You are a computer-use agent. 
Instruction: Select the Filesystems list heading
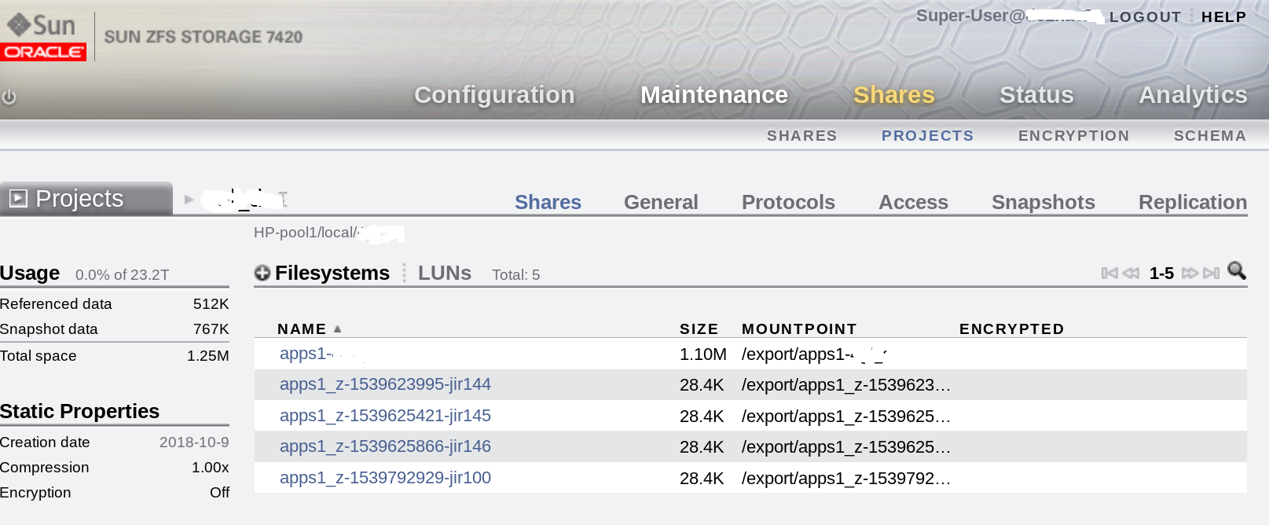tap(332, 273)
